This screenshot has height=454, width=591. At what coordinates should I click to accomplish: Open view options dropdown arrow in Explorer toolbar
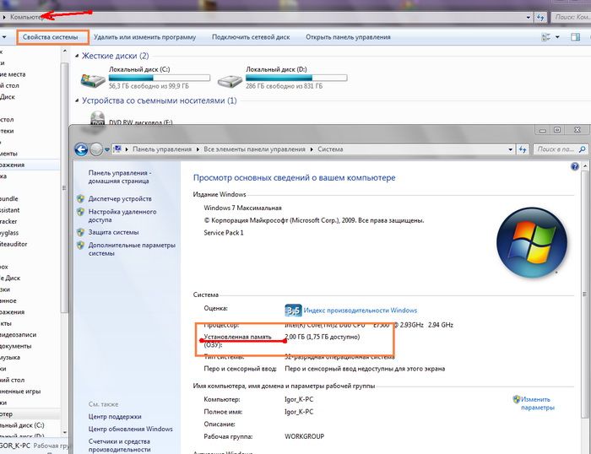pyautogui.click(x=557, y=37)
